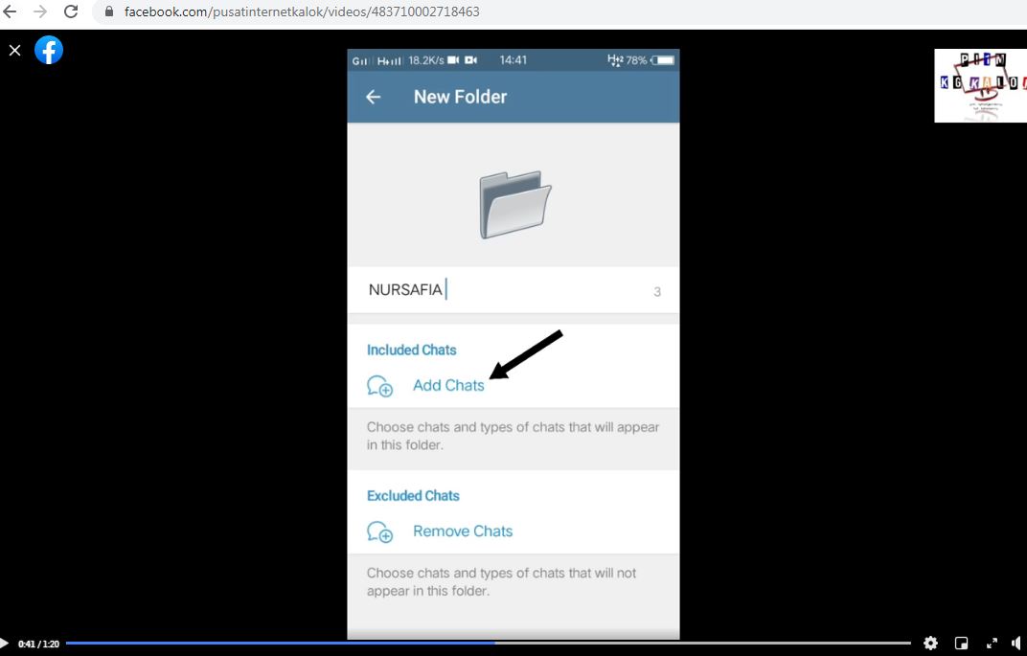The width and height of the screenshot is (1027, 656).
Task: Enable picture-in-picture mini player
Action: 962,644
